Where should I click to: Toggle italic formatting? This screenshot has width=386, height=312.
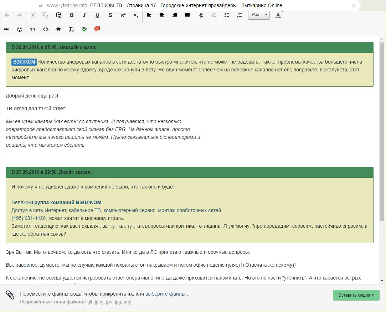click(x=84, y=15)
